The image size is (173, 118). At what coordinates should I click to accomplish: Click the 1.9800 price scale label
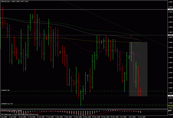pyautogui.click(x=171, y=42)
